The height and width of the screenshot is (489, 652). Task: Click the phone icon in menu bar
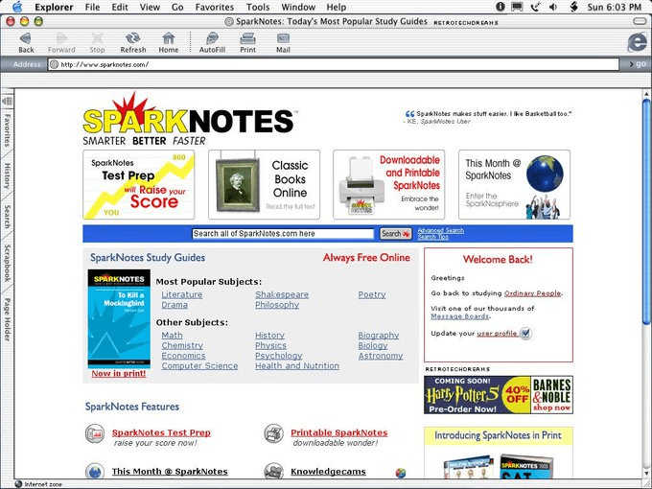tap(536, 7)
